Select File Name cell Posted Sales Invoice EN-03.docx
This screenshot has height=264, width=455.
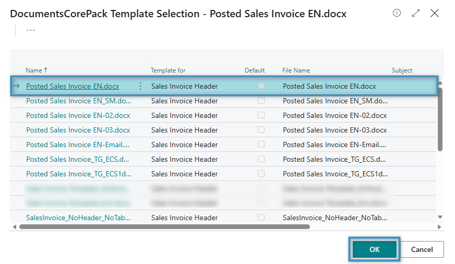point(335,130)
